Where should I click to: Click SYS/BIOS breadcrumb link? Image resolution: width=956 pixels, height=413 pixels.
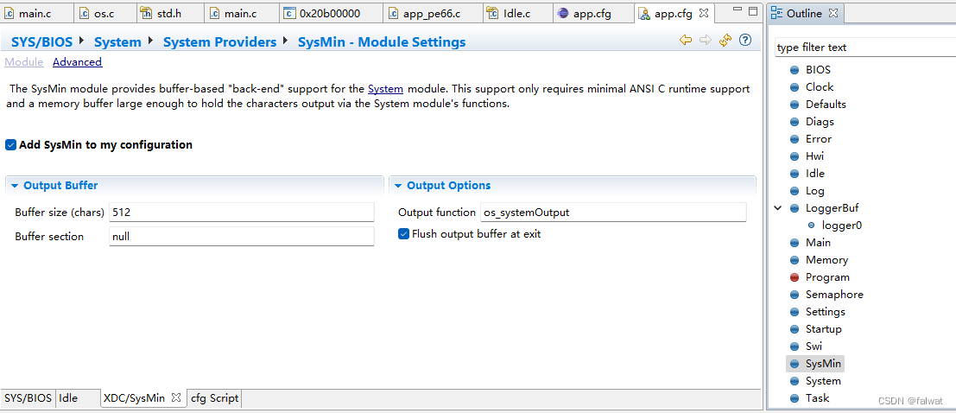pyautogui.click(x=42, y=41)
